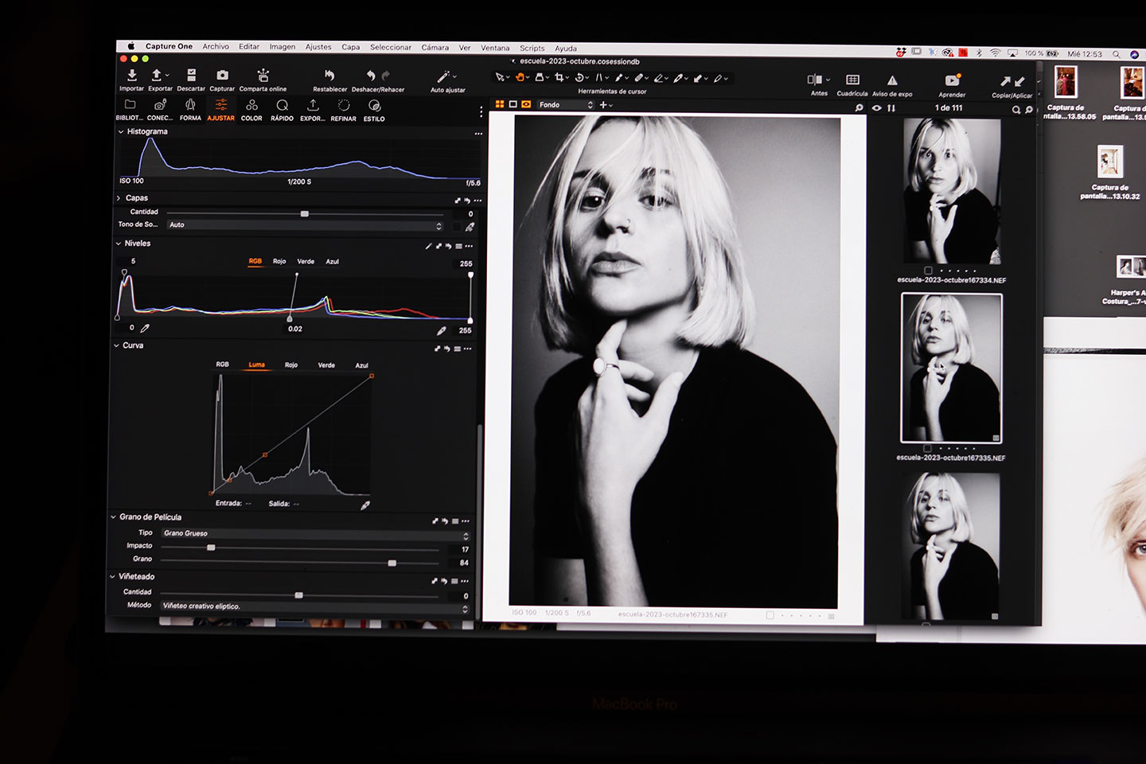Click the Importar toolbar icon
The image size is (1146, 764).
[x=132, y=76]
